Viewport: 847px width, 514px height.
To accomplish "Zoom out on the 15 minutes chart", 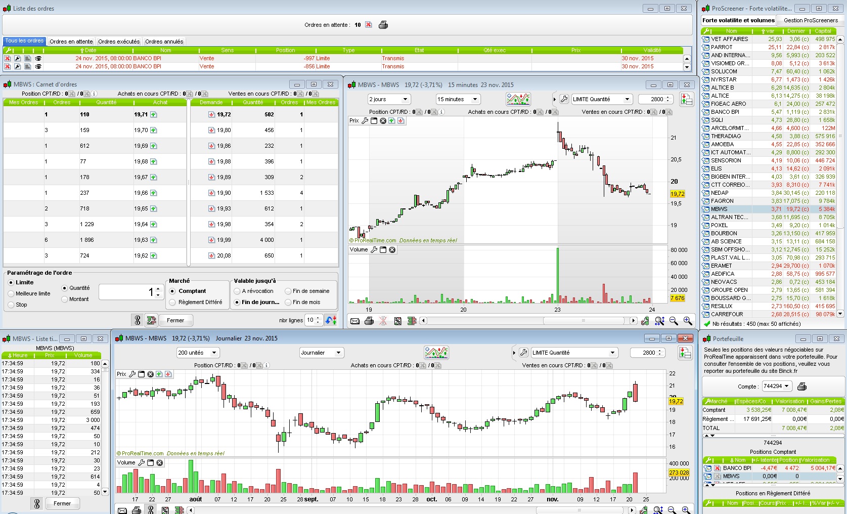I will point(674,321).
